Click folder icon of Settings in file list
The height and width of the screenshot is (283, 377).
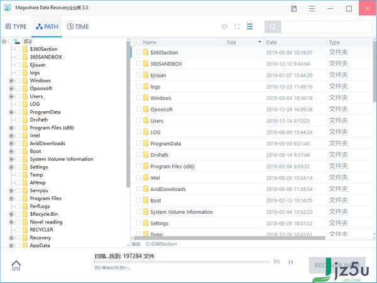click(x=146, y=223)
